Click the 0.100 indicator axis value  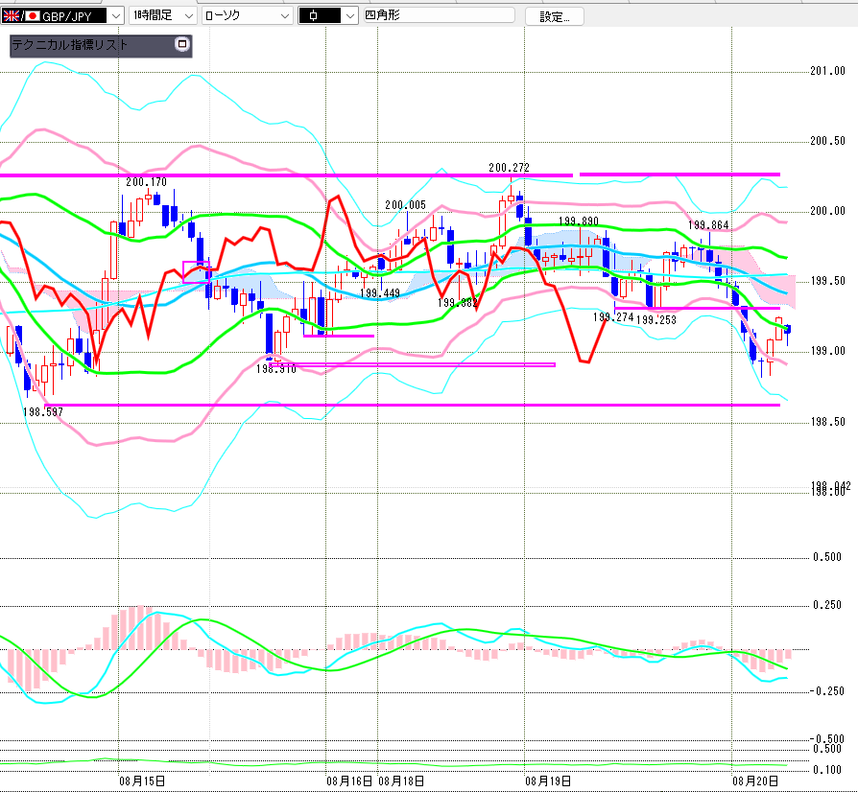[827, 770]
